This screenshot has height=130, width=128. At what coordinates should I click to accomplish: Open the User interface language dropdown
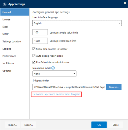click(77, 23)
